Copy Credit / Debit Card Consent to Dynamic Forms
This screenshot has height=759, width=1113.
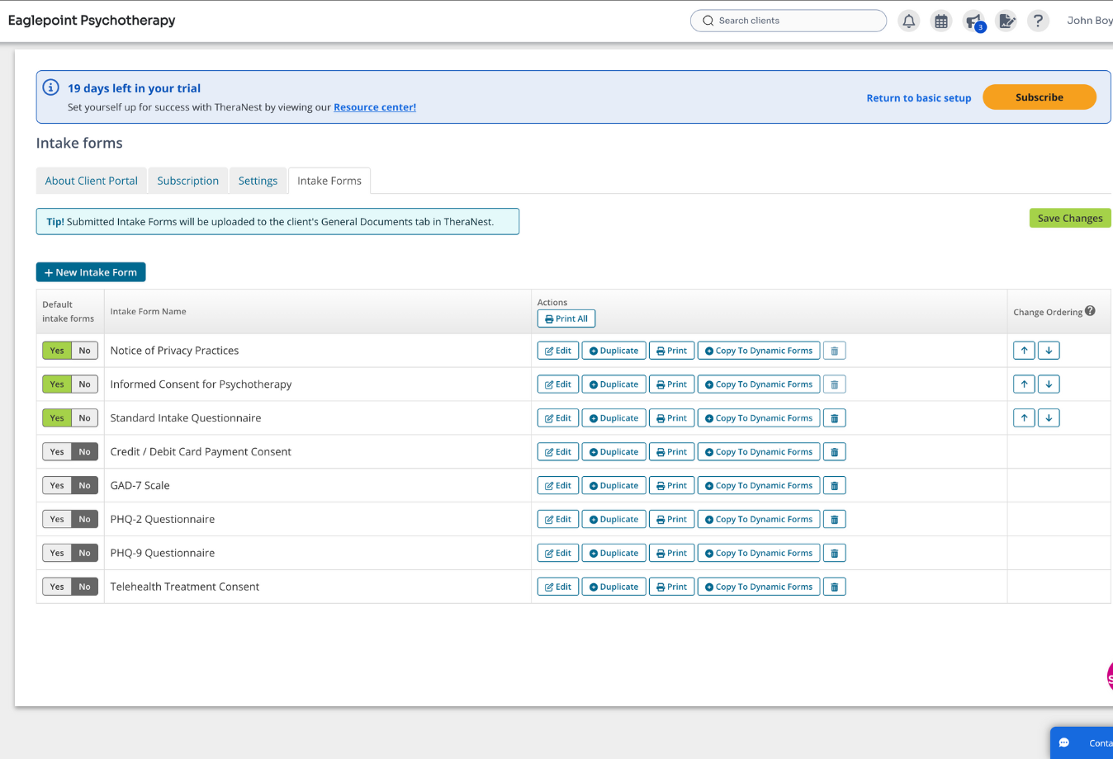tap(759, 452)
